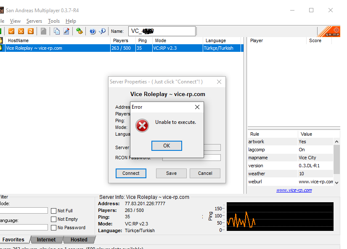
Task: Click the 'Unable to execute.' error message
Action: tap(175, 122)
